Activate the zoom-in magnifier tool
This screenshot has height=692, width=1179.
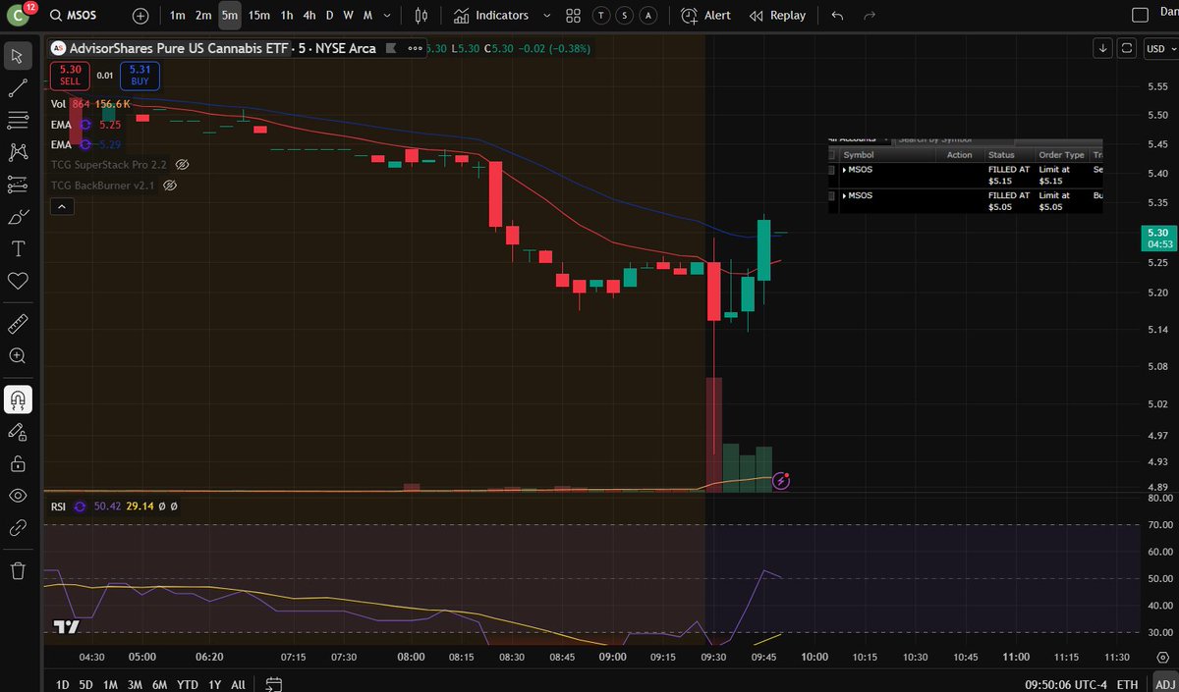tap(17, 355)
